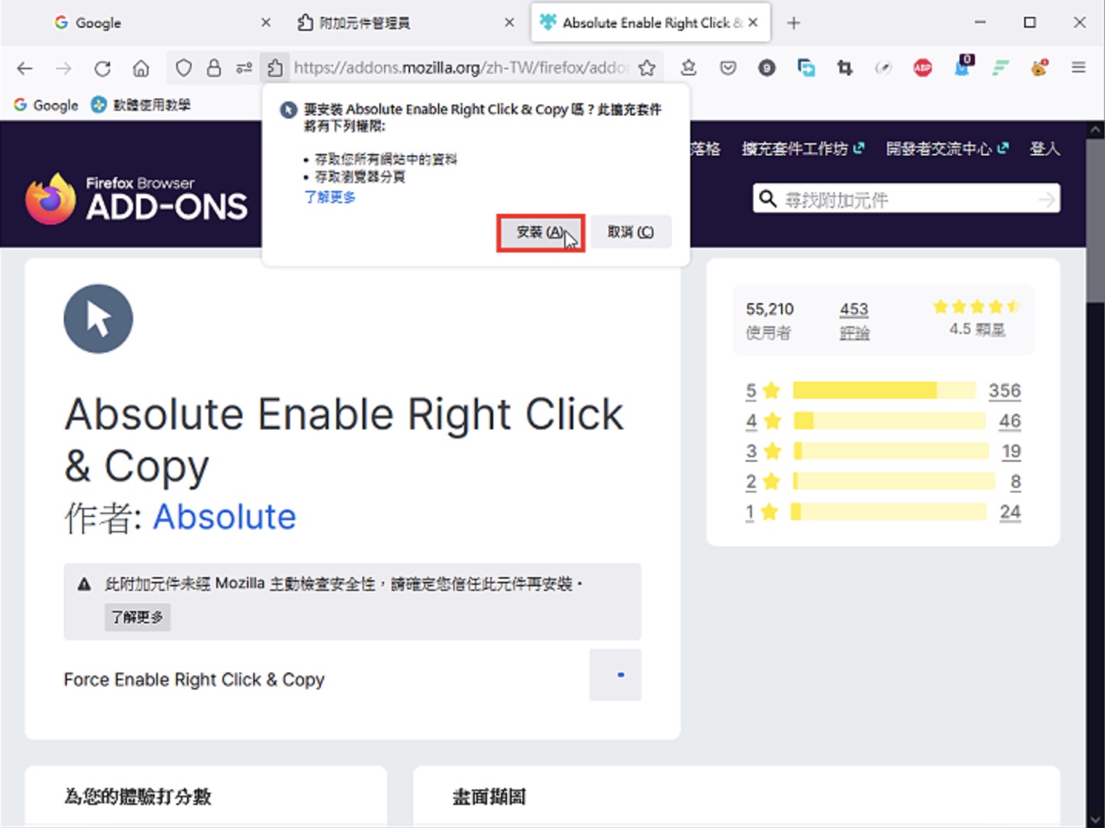Click the extension puzzle icon in address bar
This screenshot has height=828, width=1105.
point(275,68)
